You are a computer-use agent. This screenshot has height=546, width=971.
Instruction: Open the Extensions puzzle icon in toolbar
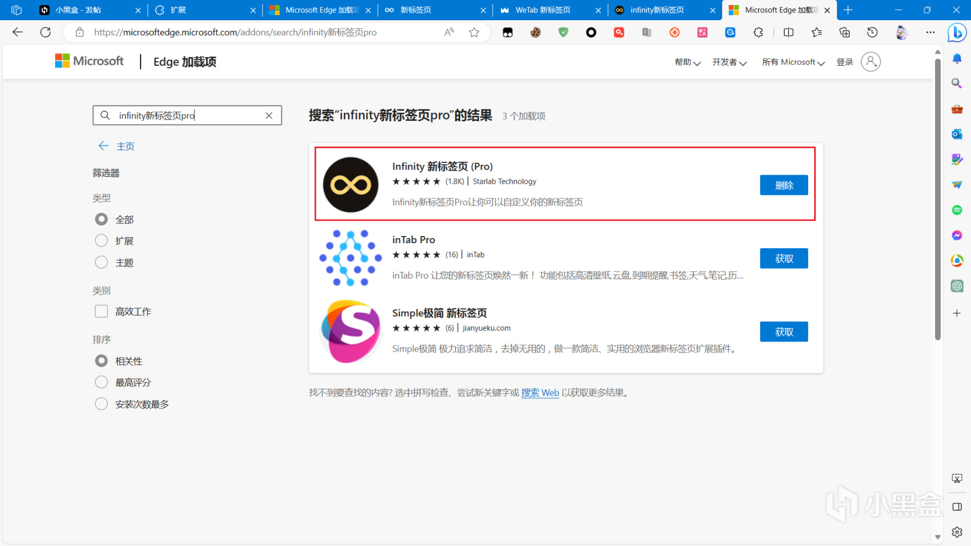pyautogui.click(x=758, y=33)
